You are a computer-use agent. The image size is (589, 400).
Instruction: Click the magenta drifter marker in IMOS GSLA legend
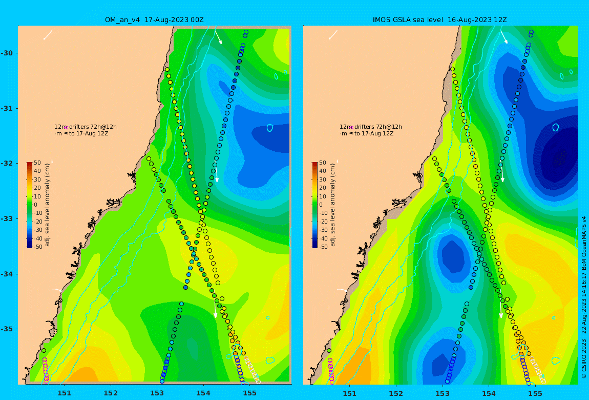pos(351,128)
